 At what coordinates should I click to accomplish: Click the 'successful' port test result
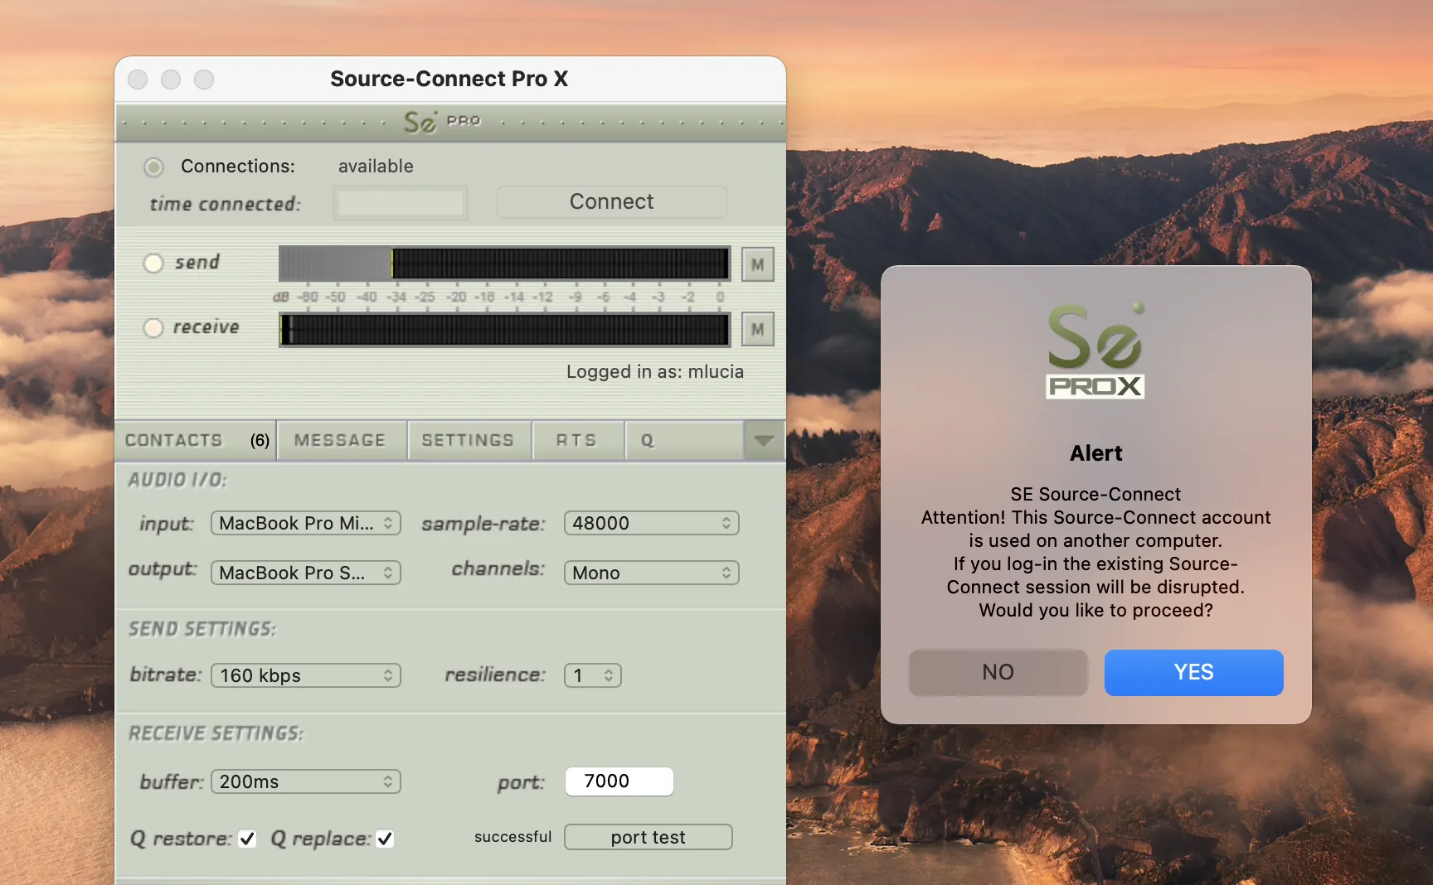[512, 837]
